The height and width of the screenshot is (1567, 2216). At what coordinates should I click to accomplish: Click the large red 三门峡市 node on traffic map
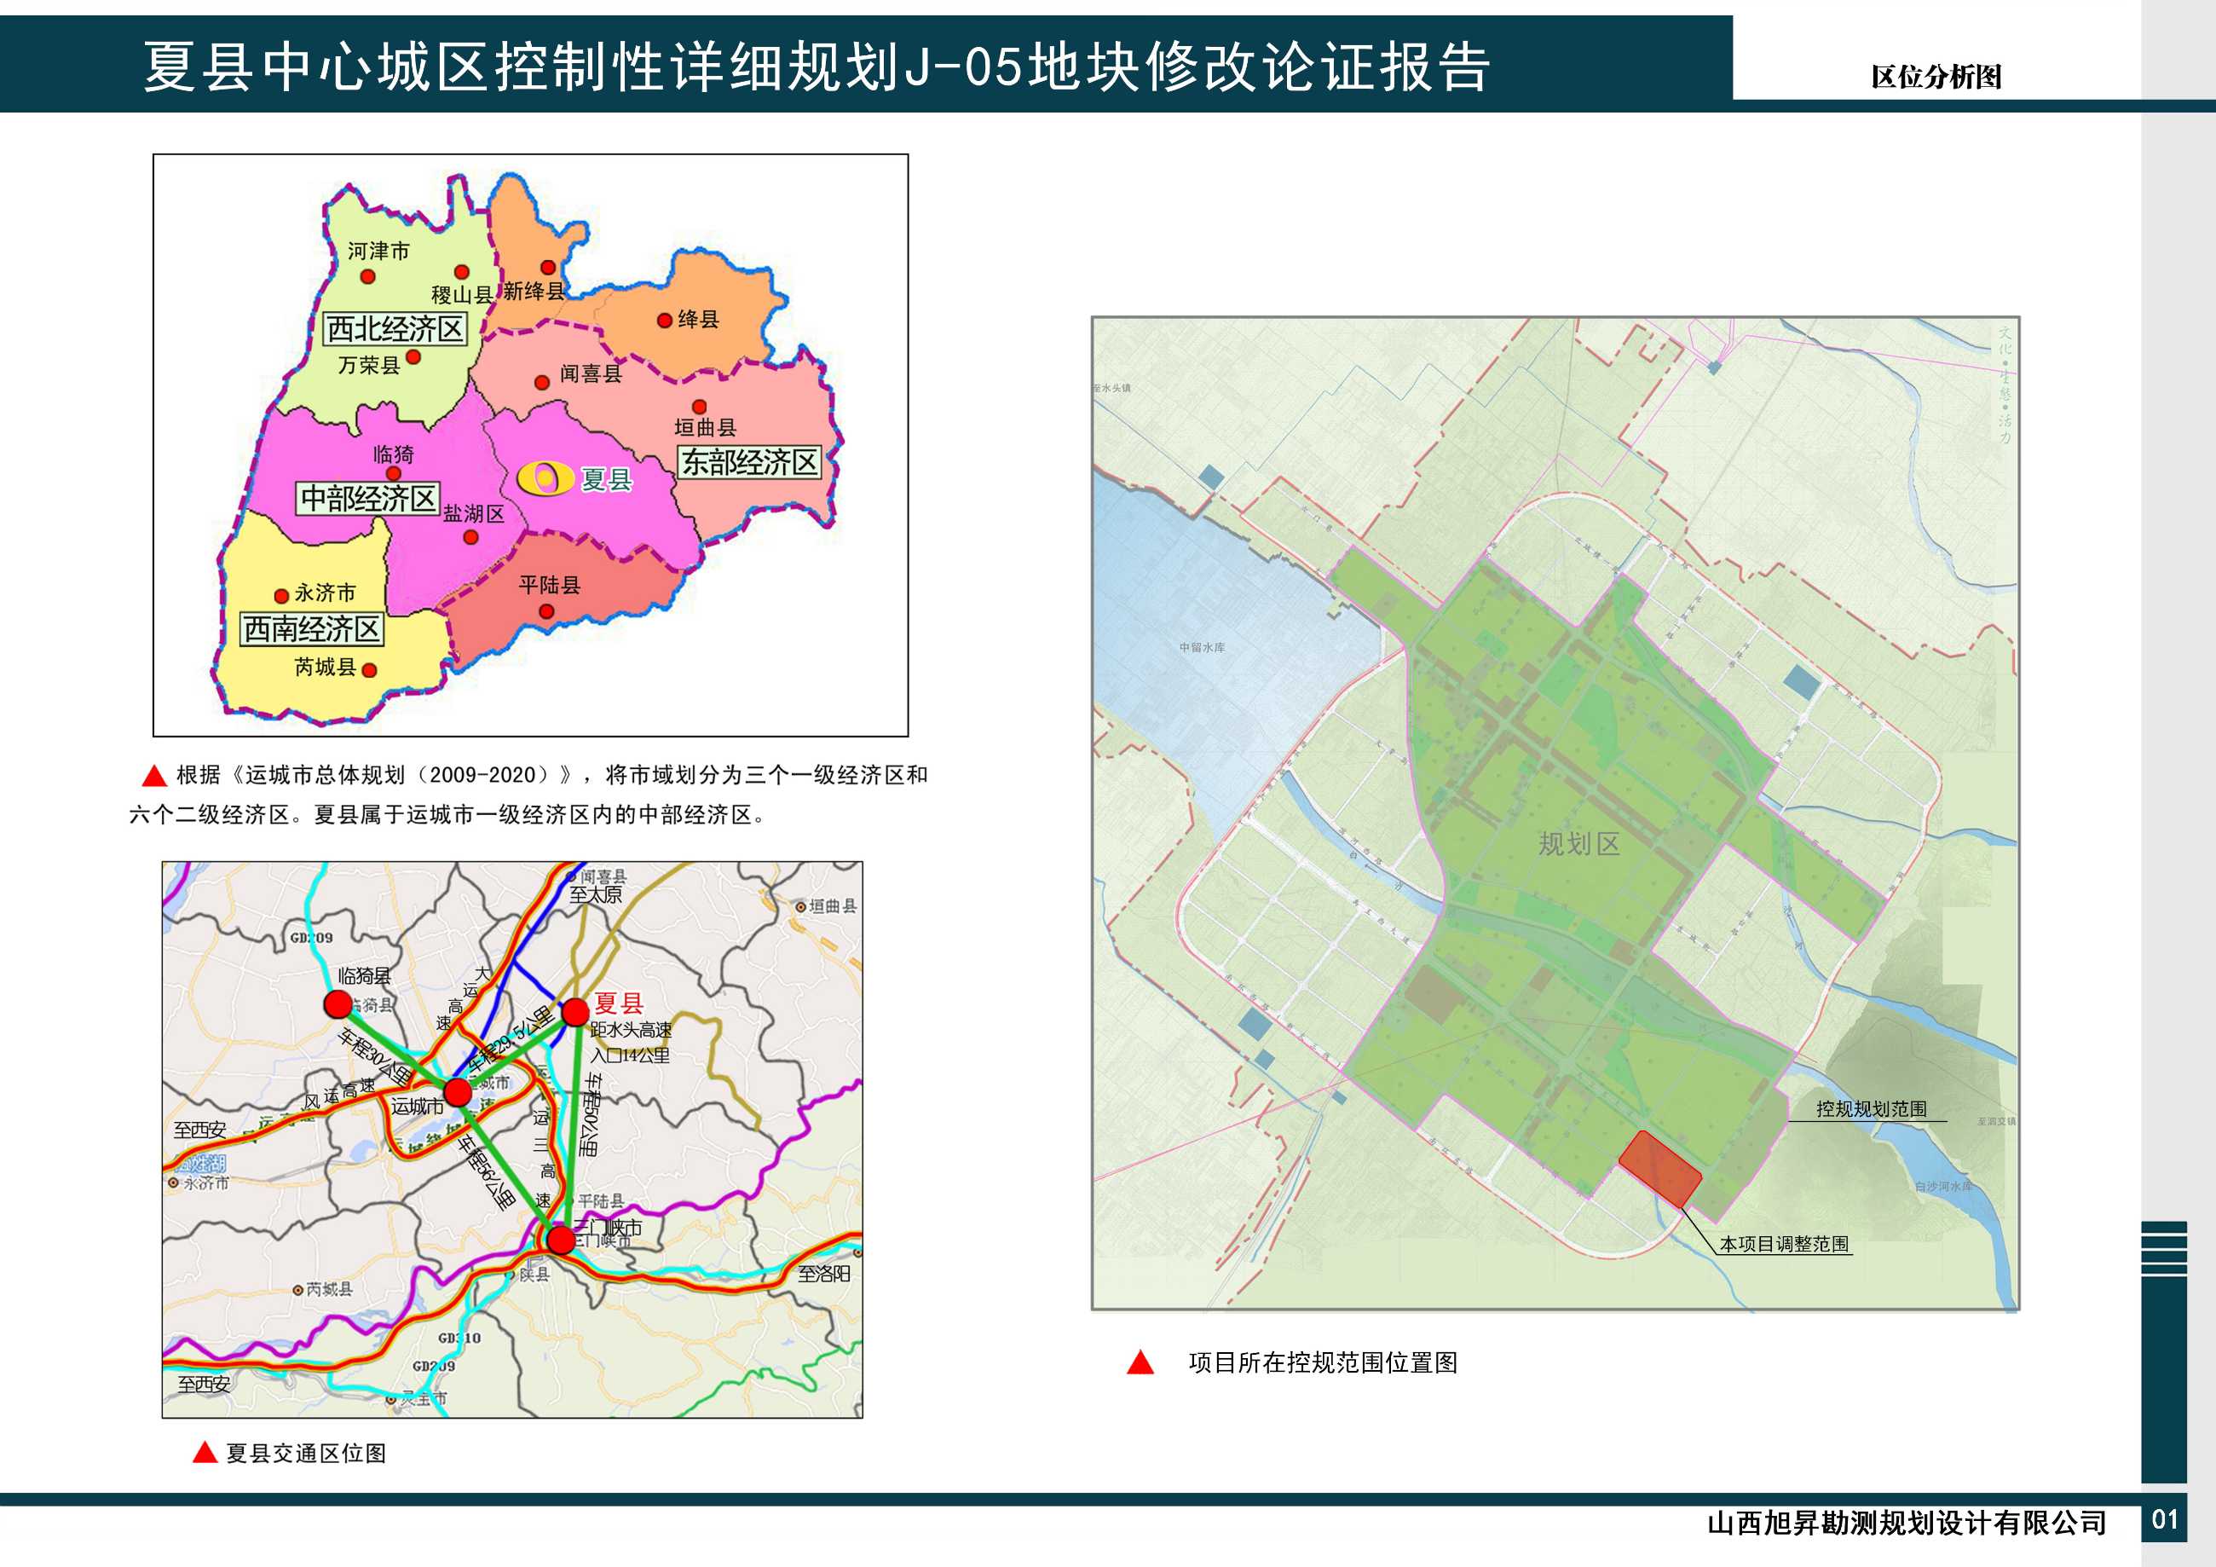(x=561, y=1240)
